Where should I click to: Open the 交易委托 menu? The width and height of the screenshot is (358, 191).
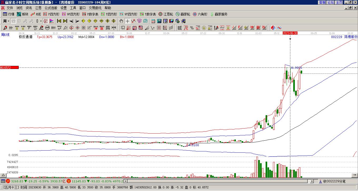pos(95,8)
